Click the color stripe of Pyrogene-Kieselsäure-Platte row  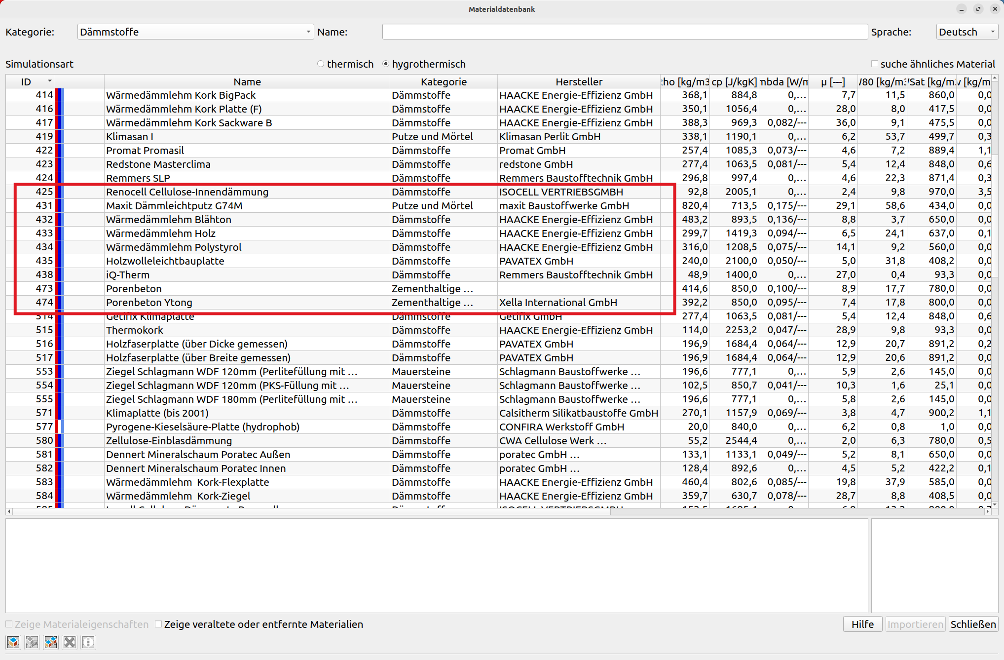coord(59,427)
